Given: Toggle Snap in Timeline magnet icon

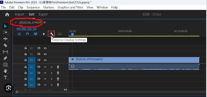Looking at the screenshot, I should click(27, 34).
